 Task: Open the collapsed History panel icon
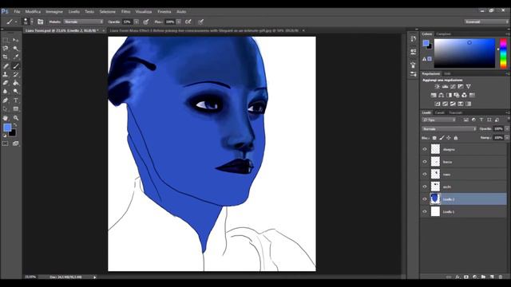coord(414,39)
